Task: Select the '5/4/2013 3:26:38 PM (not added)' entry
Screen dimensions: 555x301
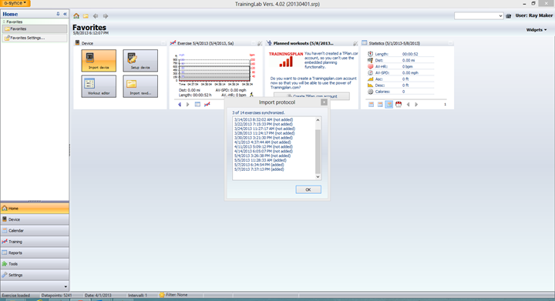Action: coord(262,156)
